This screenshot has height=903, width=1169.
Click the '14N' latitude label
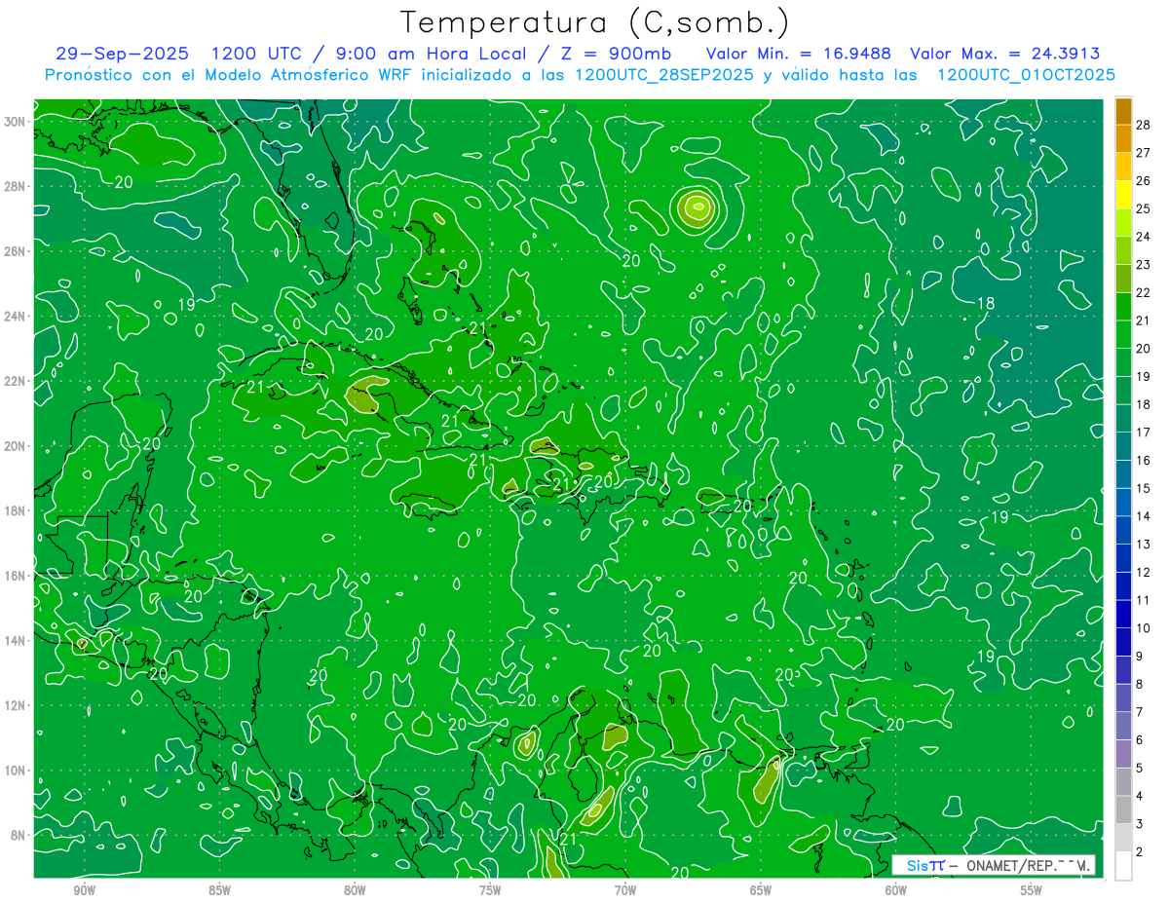(15, 640)
